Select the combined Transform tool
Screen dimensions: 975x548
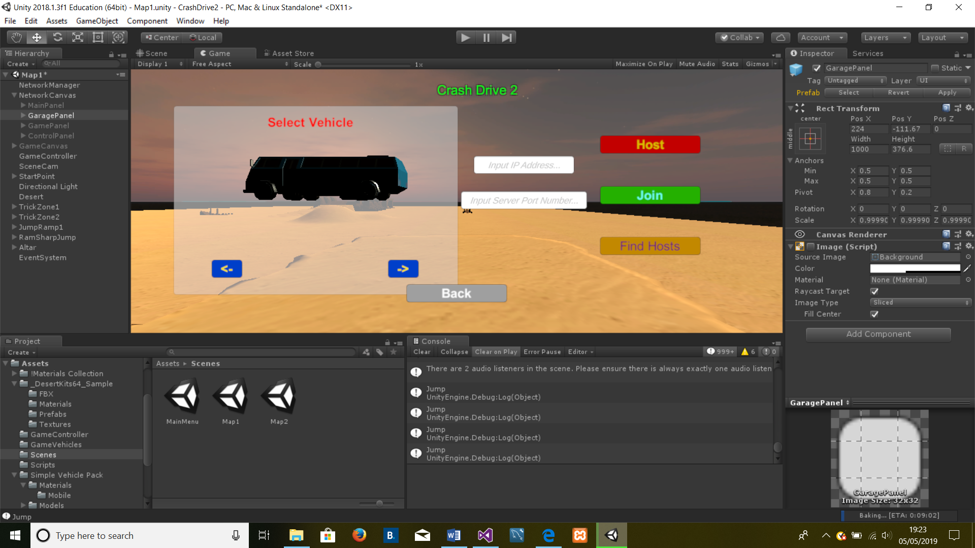pyautogui.click(x=118, y=38)
